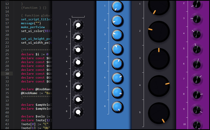Click line number 30 in the editor gutter

[x=7, y=74]
